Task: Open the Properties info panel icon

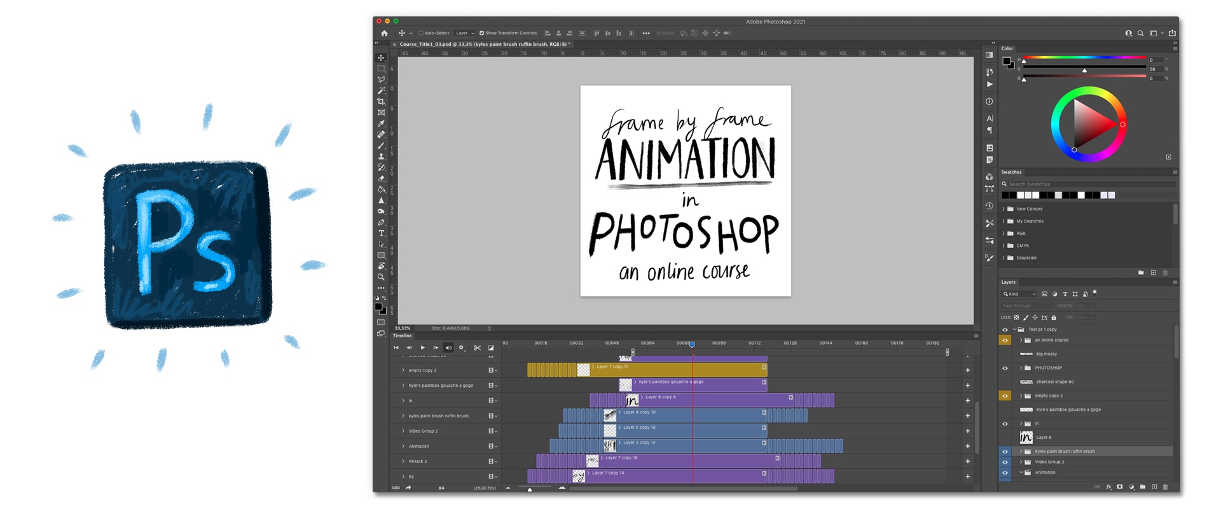Action: tap(989, 102)
